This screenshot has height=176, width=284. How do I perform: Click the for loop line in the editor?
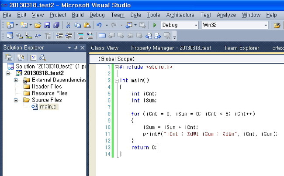[193, 114]
